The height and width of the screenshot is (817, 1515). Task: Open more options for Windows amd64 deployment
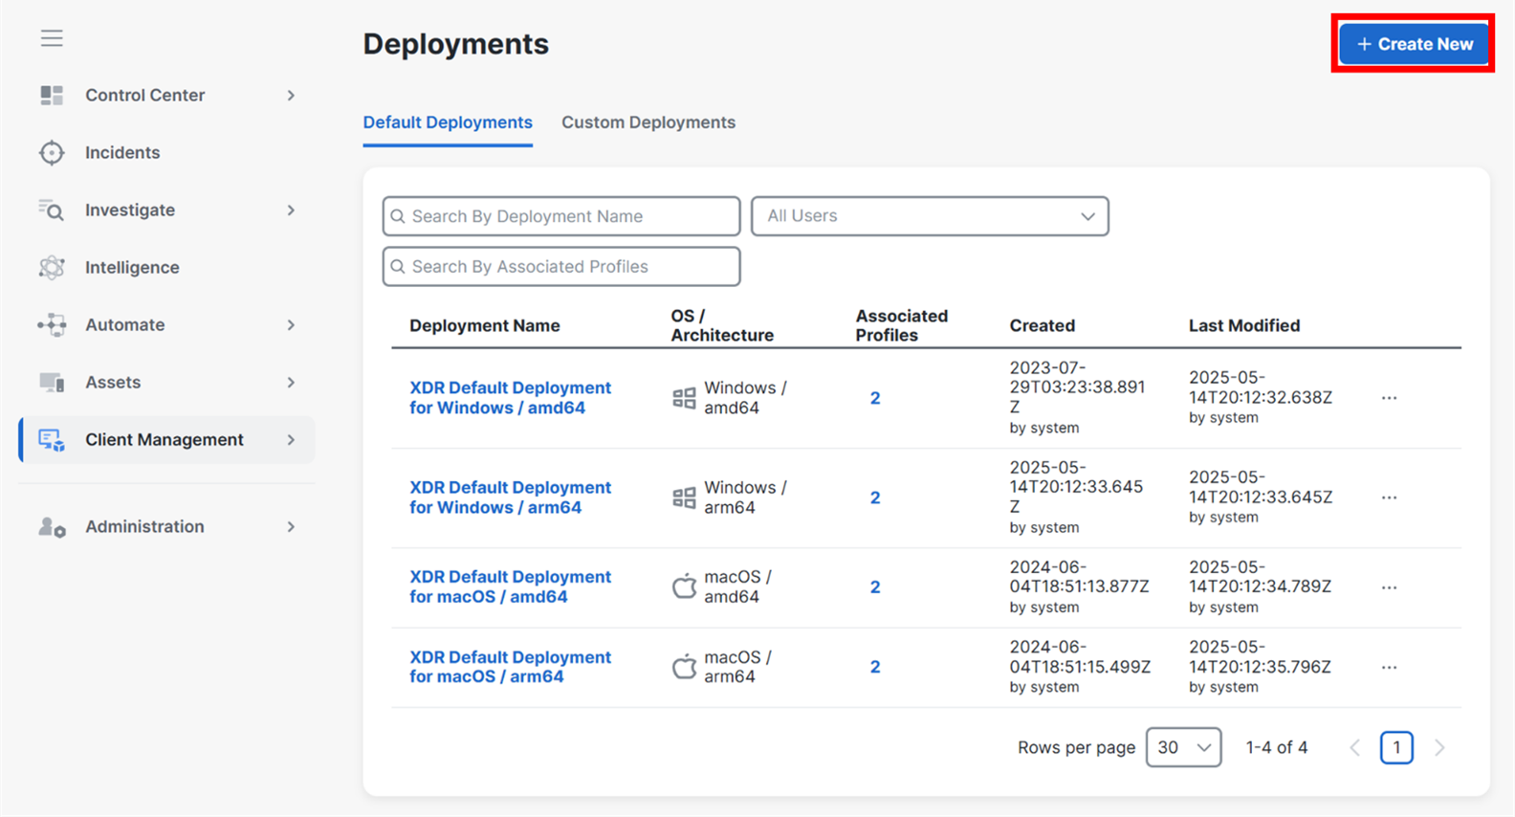click(x=1389, y=398)
